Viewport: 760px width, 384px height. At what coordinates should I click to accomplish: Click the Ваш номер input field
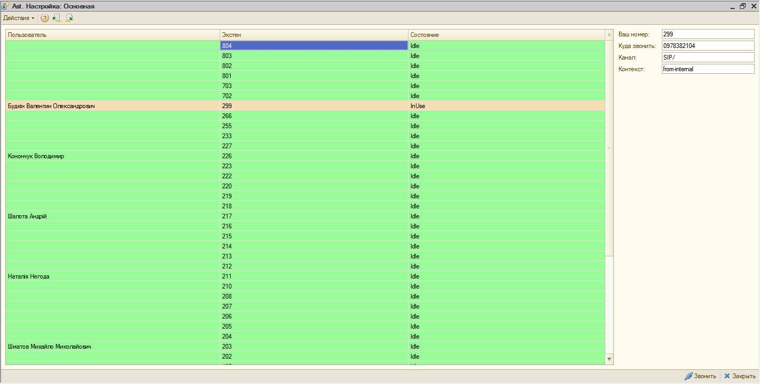[x=708, y=34]
